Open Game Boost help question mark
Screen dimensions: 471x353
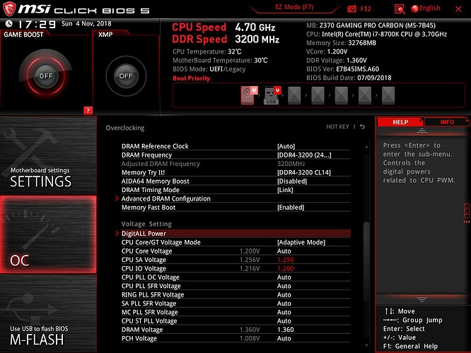point(88,111)
